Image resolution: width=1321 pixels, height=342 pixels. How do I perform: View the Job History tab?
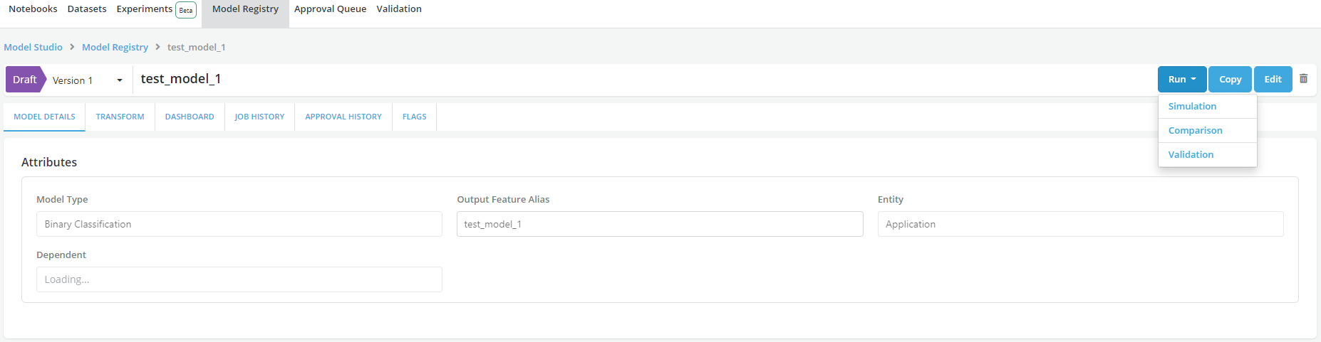(259, 117)
